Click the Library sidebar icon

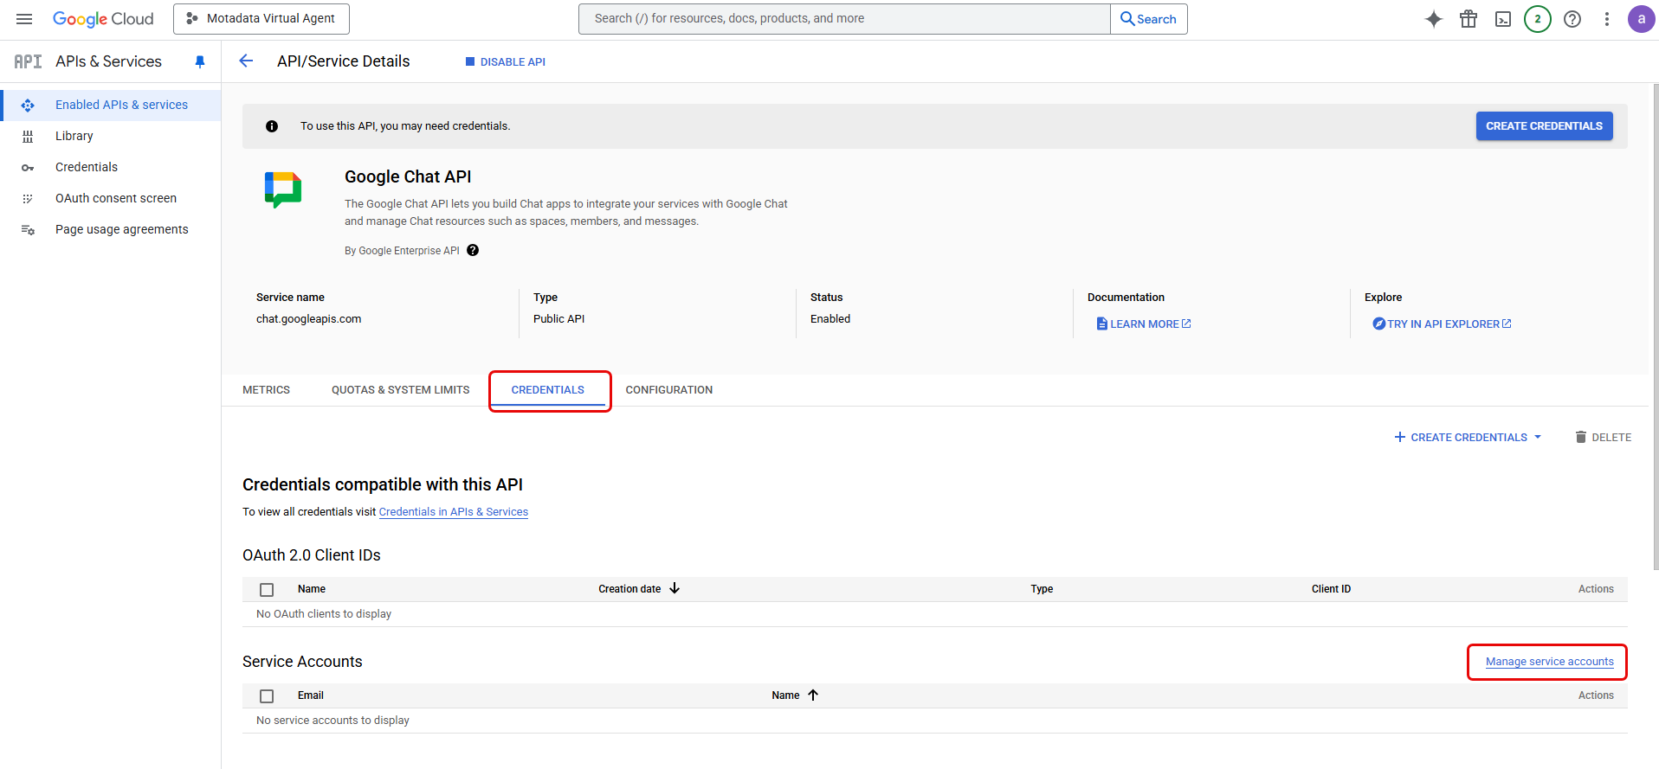28,137
